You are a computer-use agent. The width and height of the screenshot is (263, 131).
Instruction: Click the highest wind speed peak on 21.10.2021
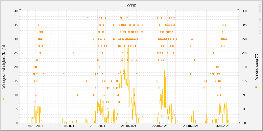(x=125, y=45)
